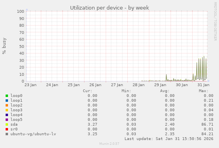
Task: Click the Munin 2.0.57 version text
Action: (x=109, y=144)
